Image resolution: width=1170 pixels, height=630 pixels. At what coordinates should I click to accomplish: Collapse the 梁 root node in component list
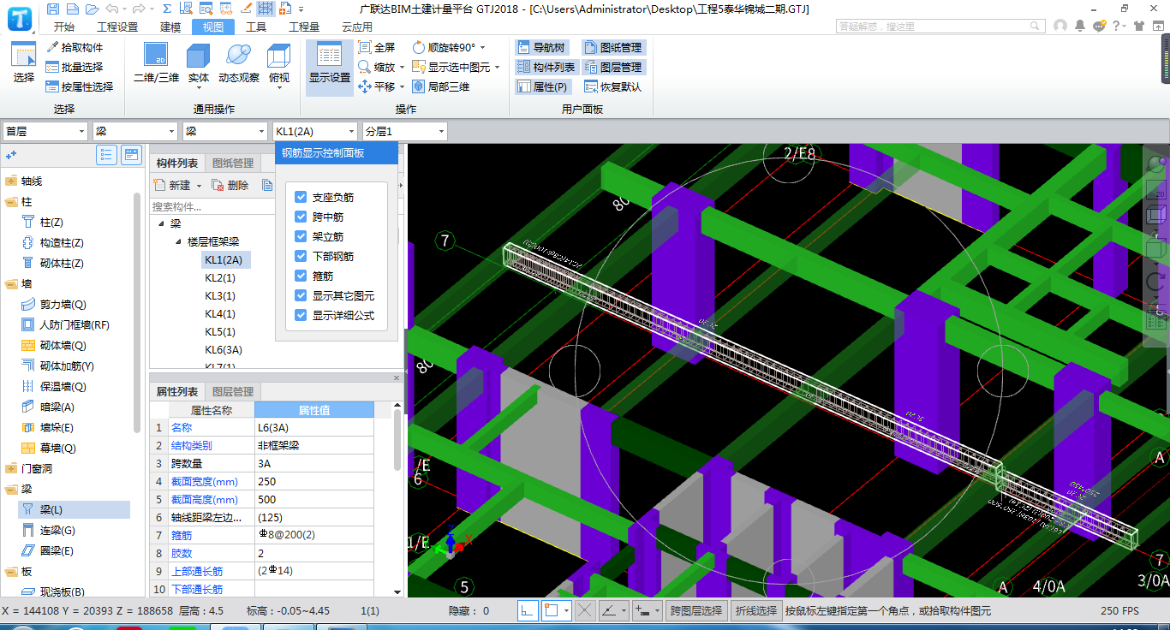tap(161, 223)
